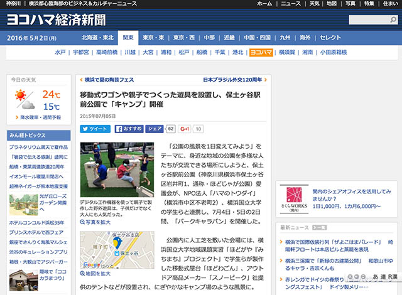Open ホーム in the top menu
402x295 pixels.
point(264,4)
